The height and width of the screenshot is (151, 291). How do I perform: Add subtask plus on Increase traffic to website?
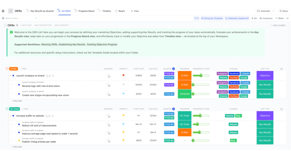[x=53, y=116]
